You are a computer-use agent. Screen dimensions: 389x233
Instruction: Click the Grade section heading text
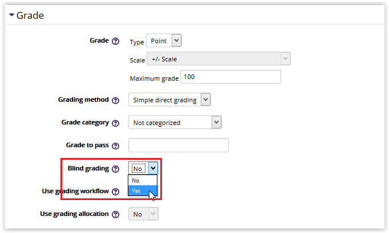30,15
